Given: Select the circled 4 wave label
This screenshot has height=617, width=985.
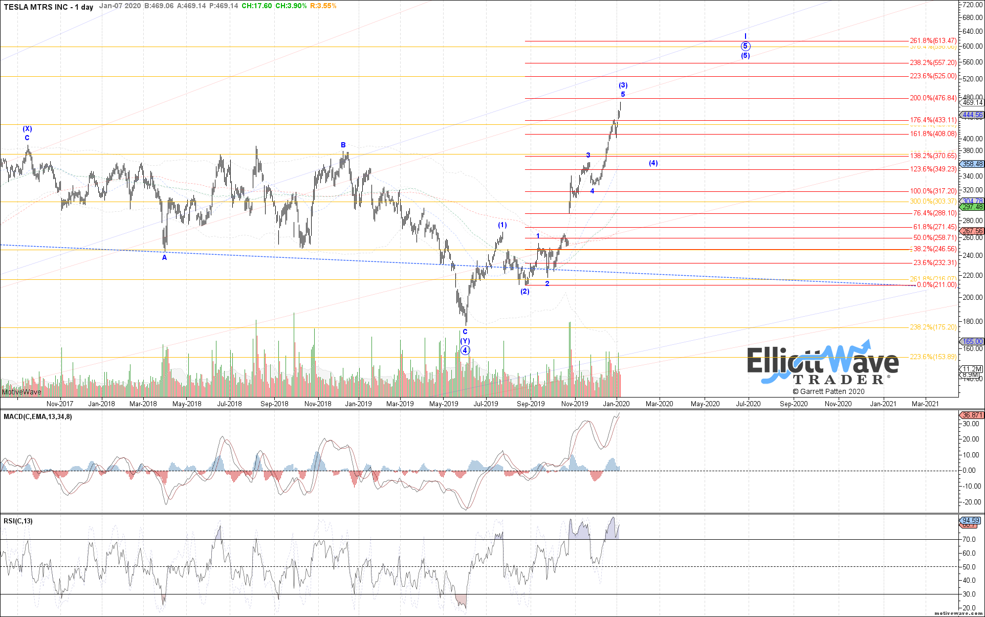Looking at the screenshot, I should click(465, 350).
